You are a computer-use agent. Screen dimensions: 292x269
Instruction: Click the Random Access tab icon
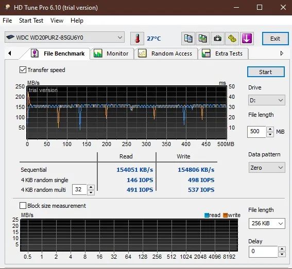[x=142, y=53]
